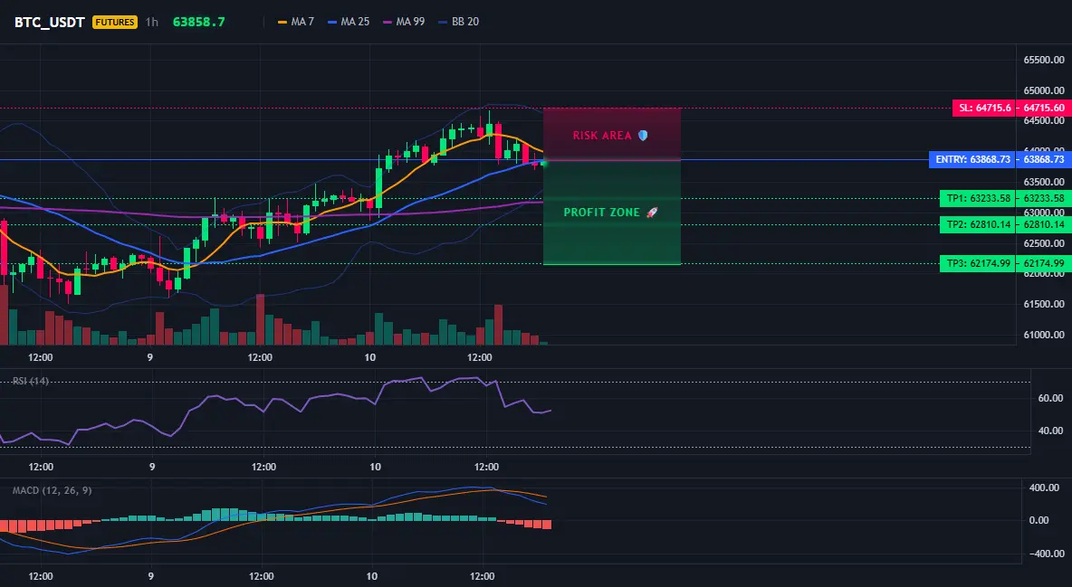Click the shield icon in RISK AREA

[643, 136]
